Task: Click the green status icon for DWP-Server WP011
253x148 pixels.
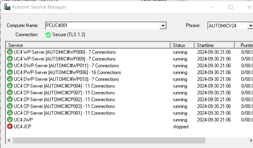Action: [10, 65]
